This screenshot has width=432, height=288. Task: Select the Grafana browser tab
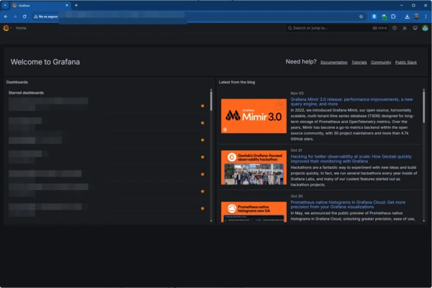pos(40,5)
